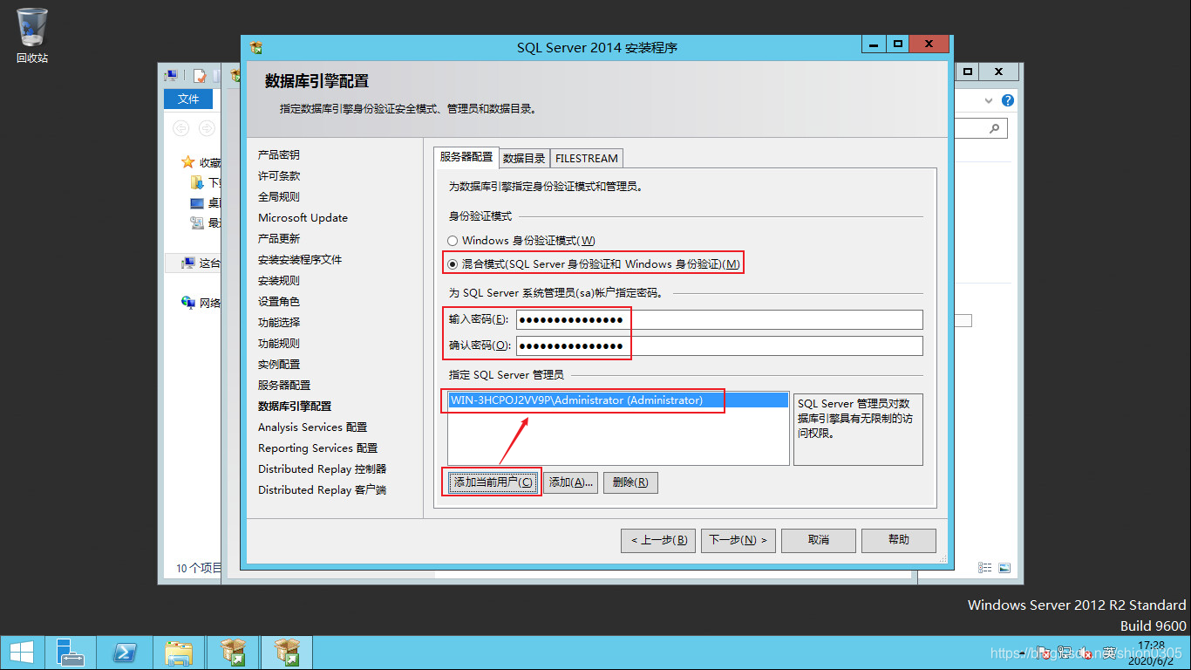Viewport: 1191px width, 670px height.
Task: Click the Reporting Services 配置 step
Action: pyautogui.click(x=318, y=448)
